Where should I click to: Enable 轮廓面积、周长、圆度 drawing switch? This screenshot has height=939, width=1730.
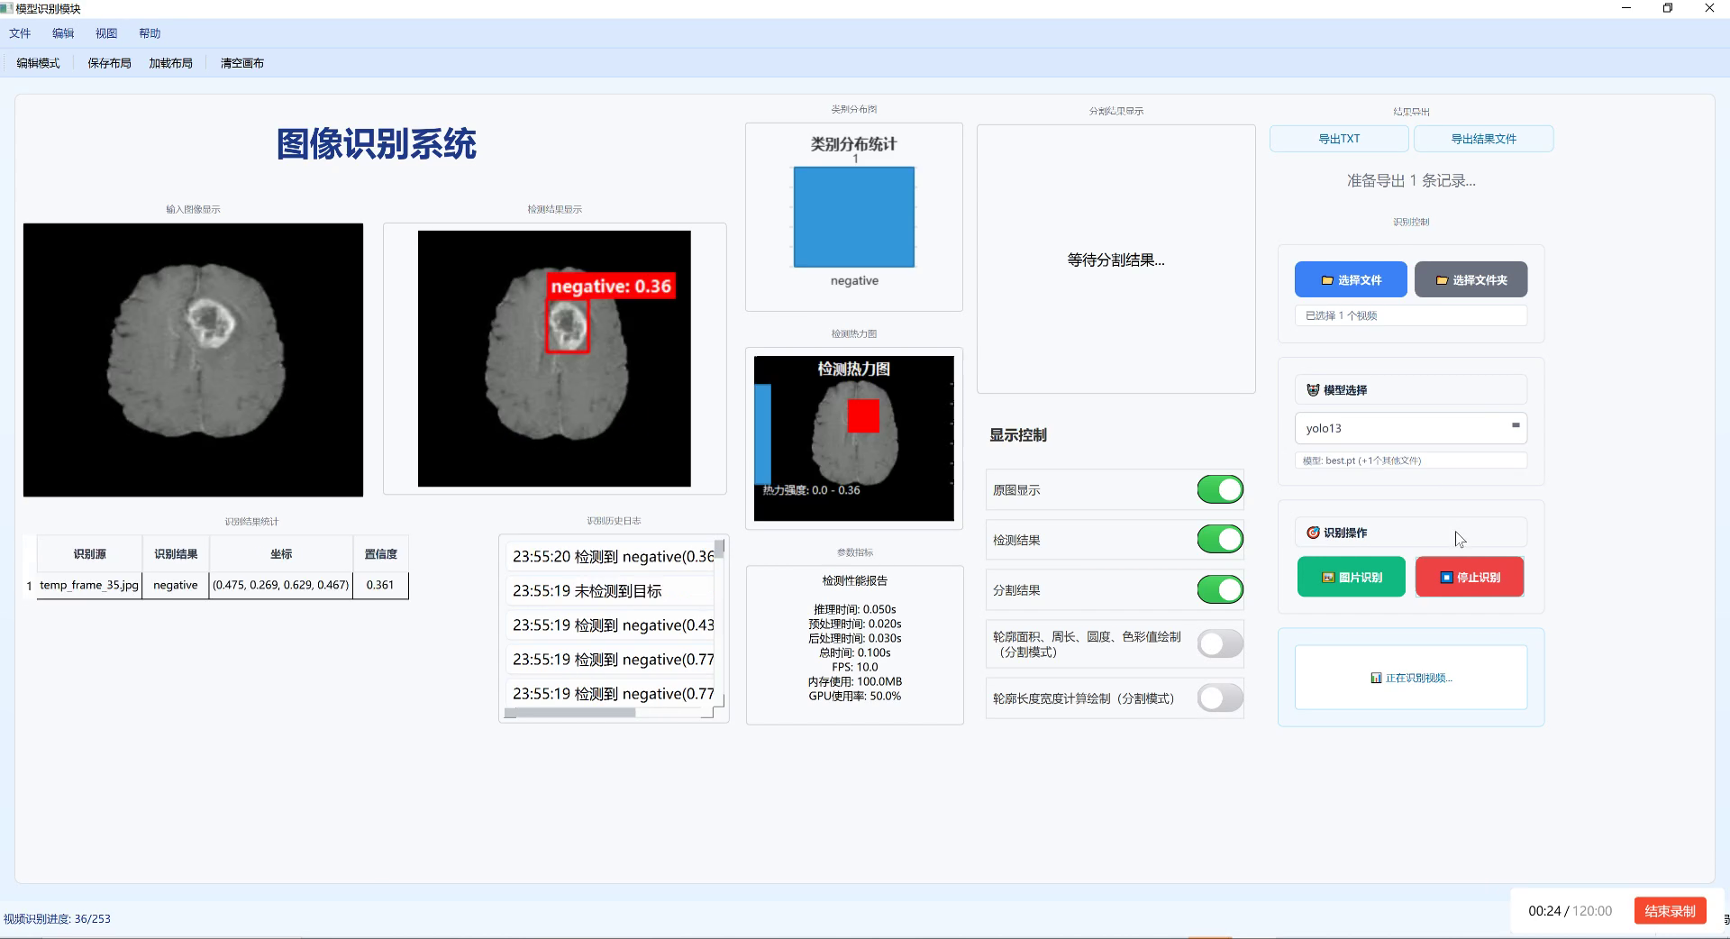pyautogui.click(x=1220, y=643)
